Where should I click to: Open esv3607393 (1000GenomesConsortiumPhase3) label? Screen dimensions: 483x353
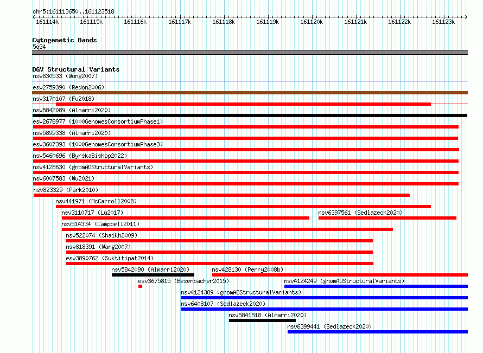(98, 144)
